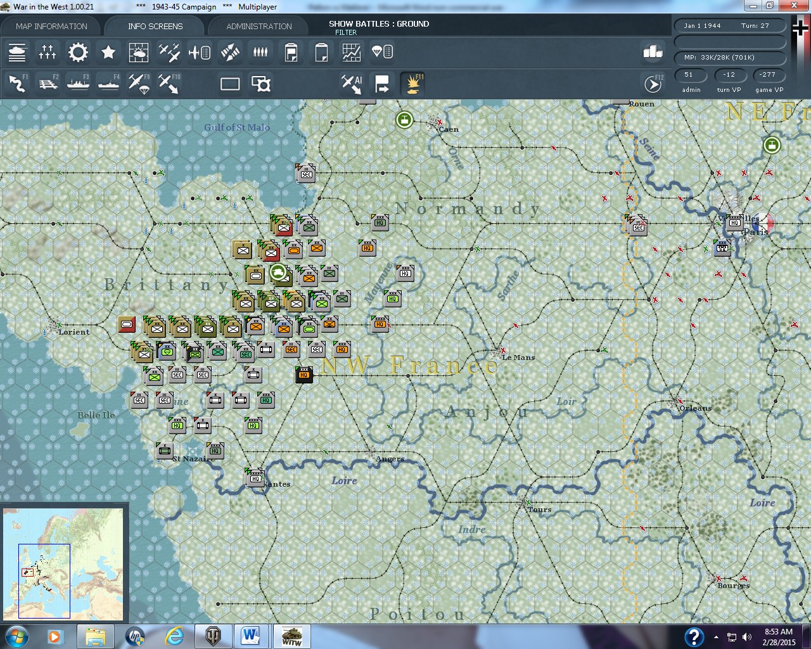
Task: Click the empty rectangle icon in mode toolbar
Action: coord(230,84)
